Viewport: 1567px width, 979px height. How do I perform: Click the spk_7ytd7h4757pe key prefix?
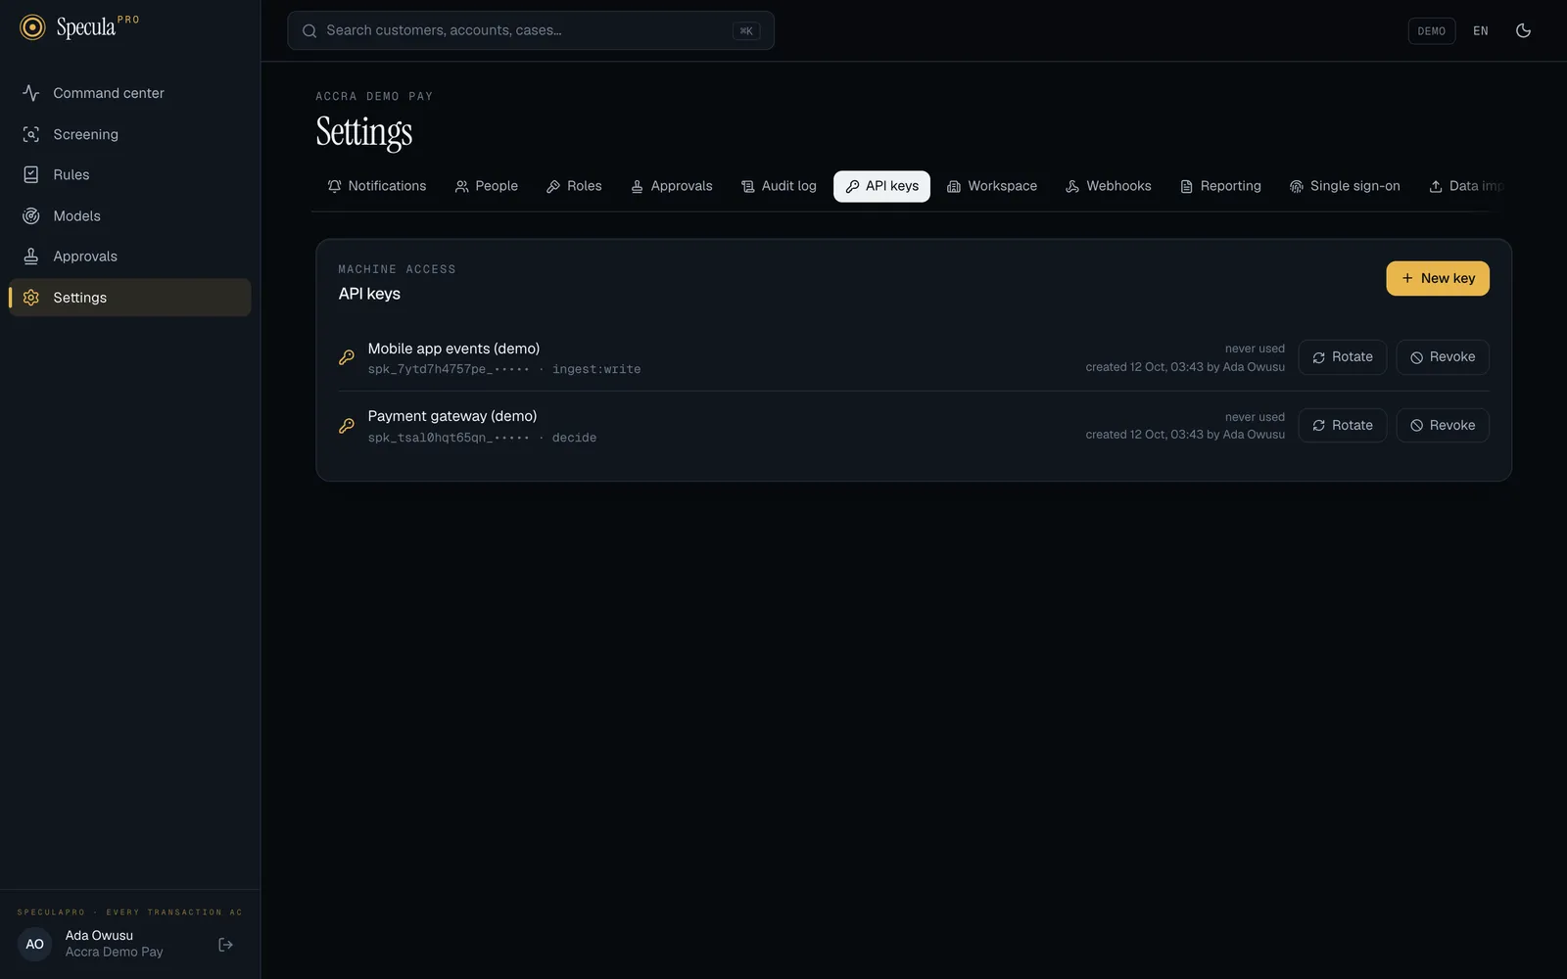[x=449, y=369]
